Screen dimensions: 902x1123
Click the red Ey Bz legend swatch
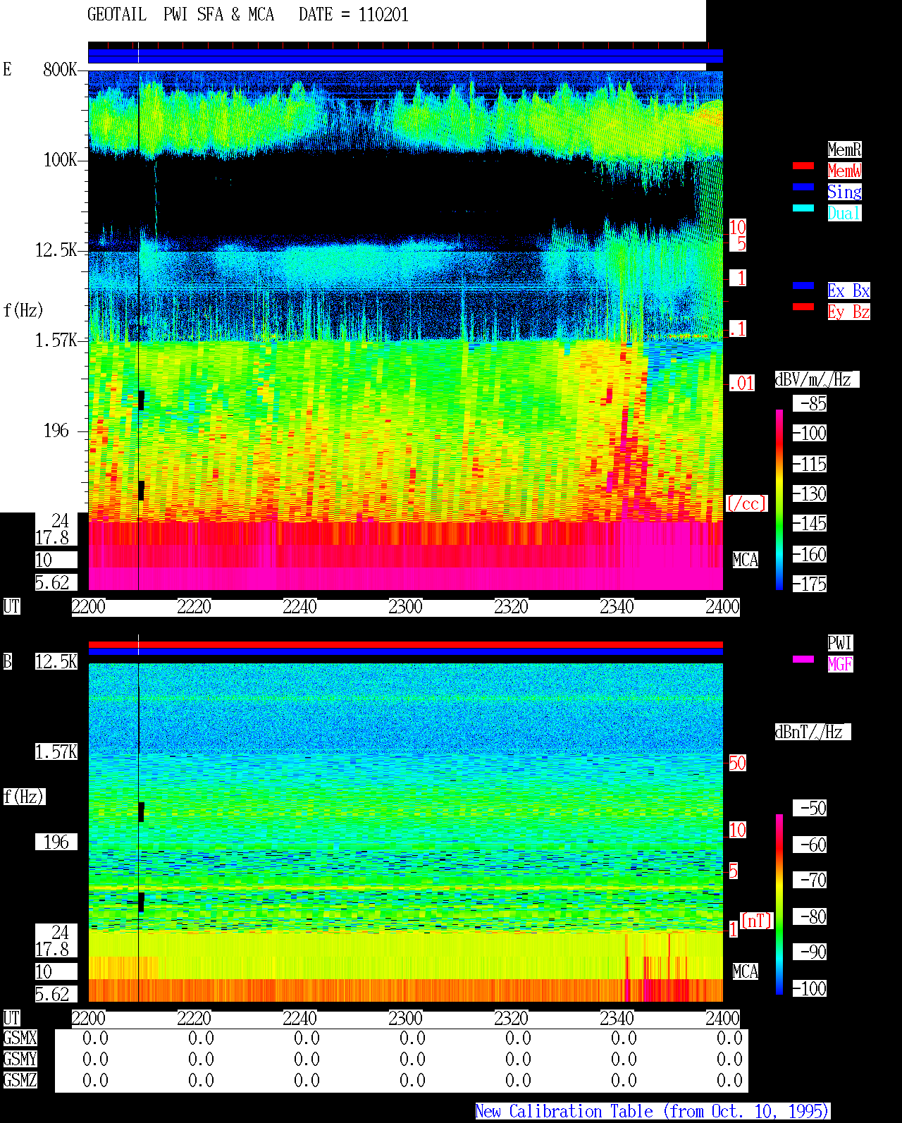click(x=803, y=307)
